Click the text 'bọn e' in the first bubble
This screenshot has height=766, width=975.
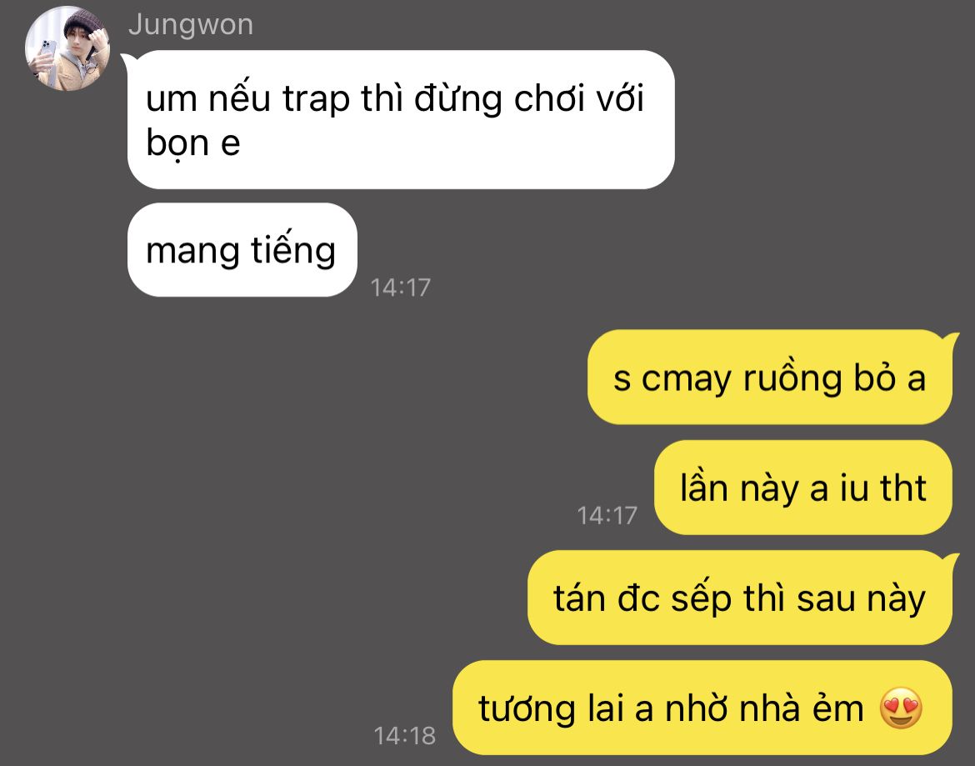[x=192, y=145]
